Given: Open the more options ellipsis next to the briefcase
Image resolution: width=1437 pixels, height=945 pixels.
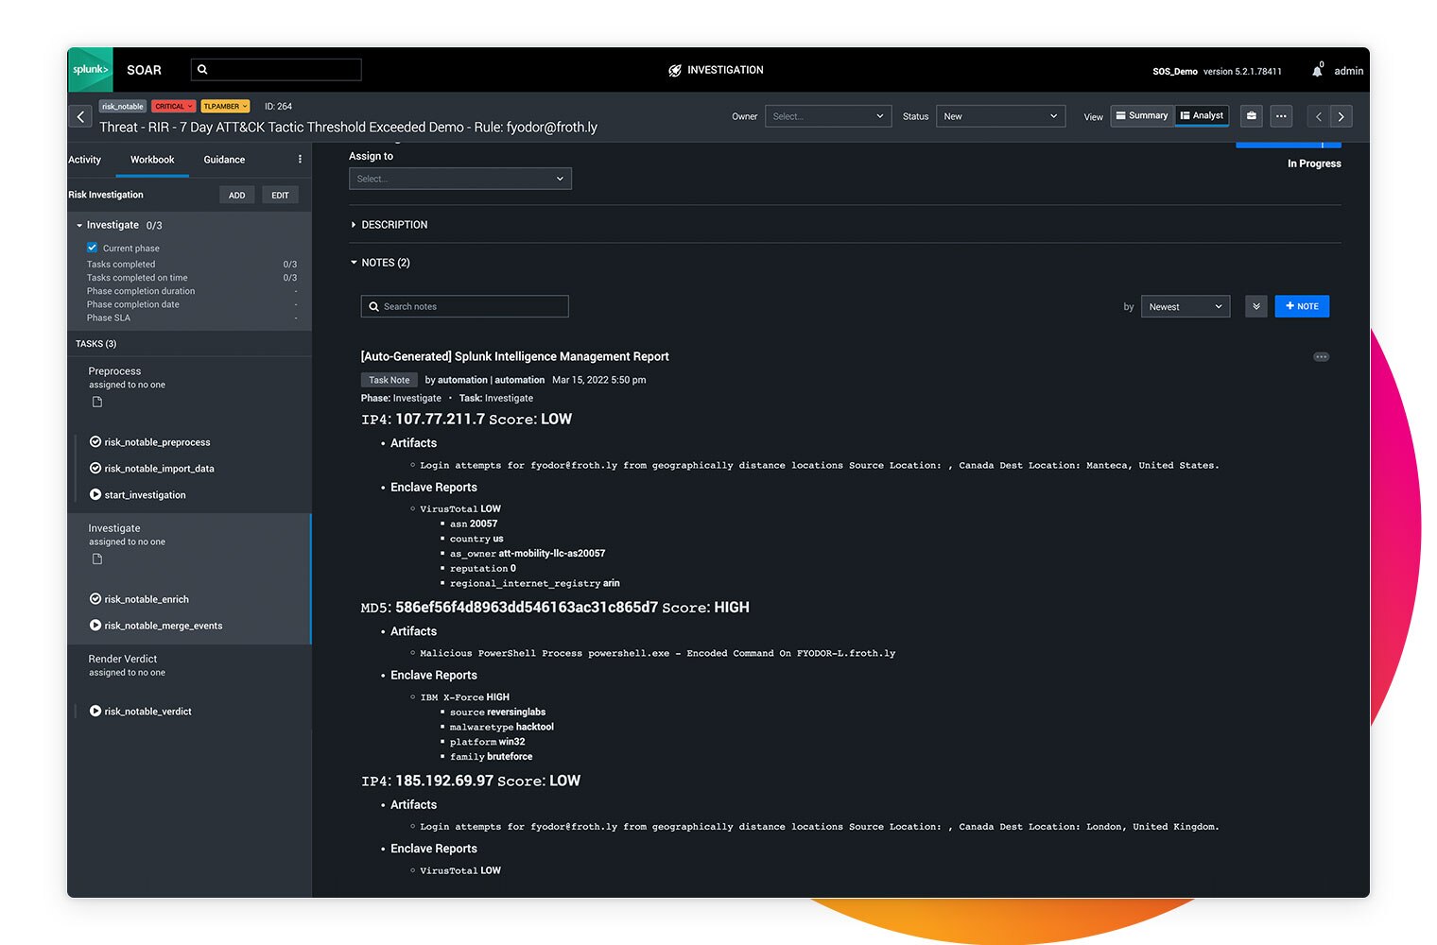Looking at the screenshot, I should [x=1280, y=115].
